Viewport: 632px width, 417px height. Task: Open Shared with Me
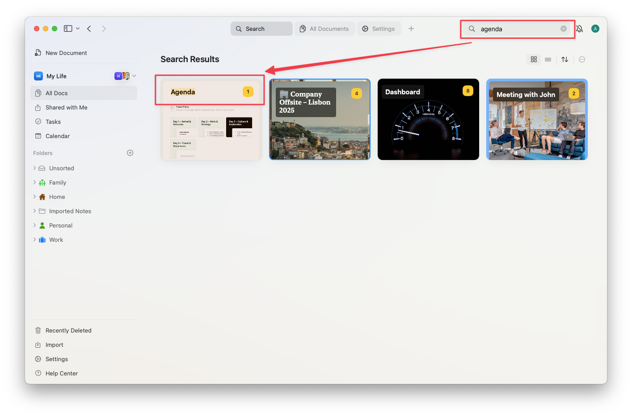pos(84,107)
